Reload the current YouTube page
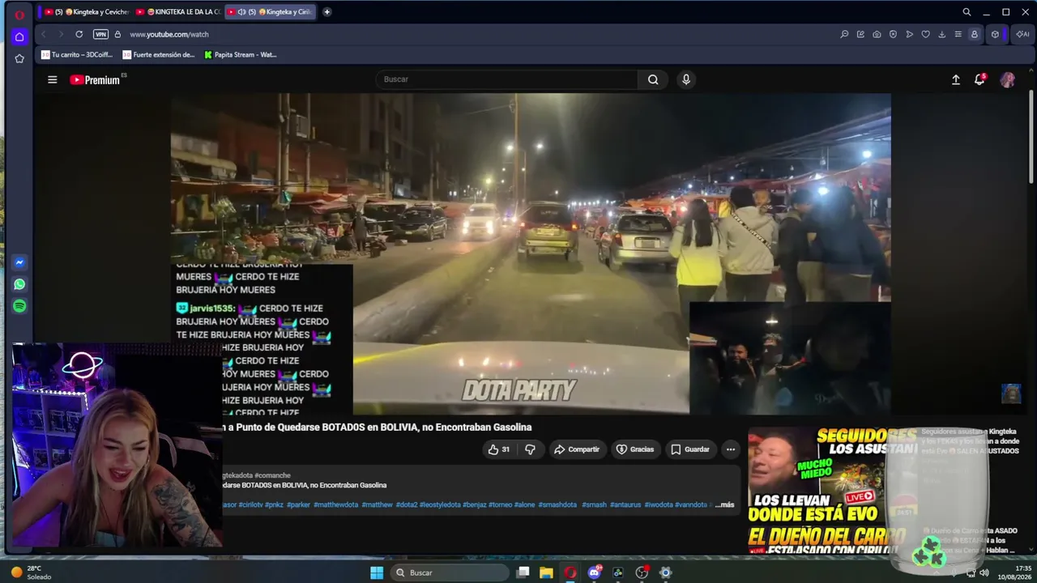The height and width of the screenshot is (583, 1037). click(x=79, y=34)
